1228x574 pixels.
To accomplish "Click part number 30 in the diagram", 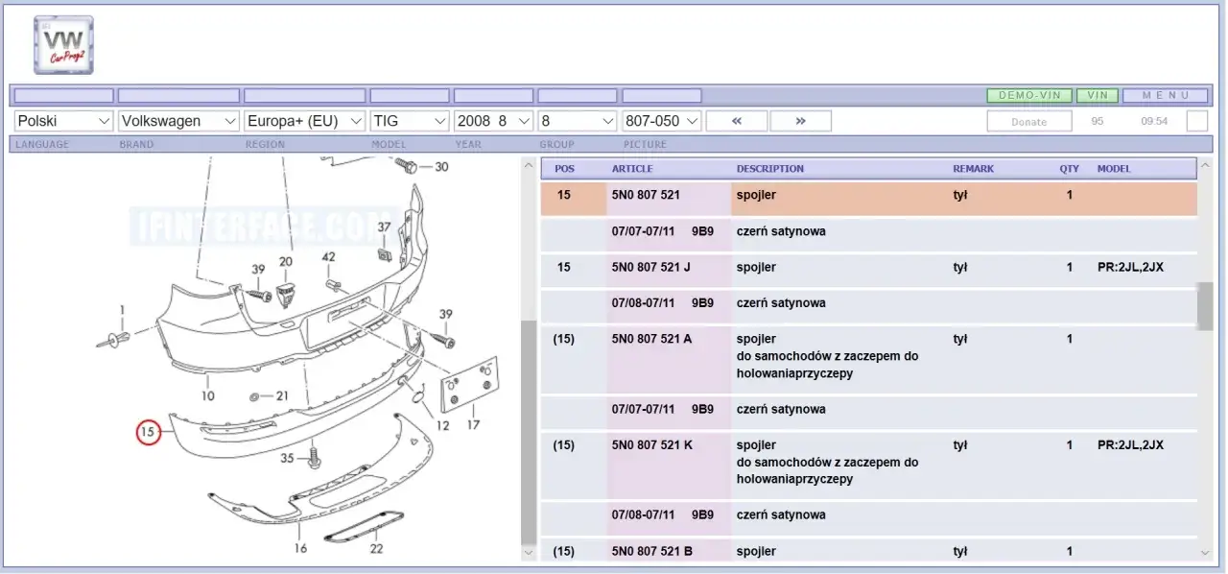I will click(441, 167).
